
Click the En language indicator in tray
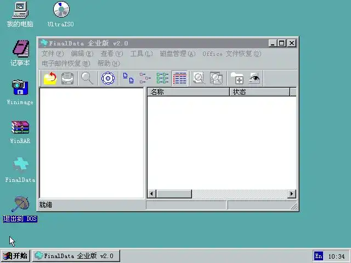[x=319, y=256]
